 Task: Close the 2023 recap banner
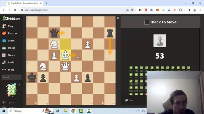click(19, 85)
